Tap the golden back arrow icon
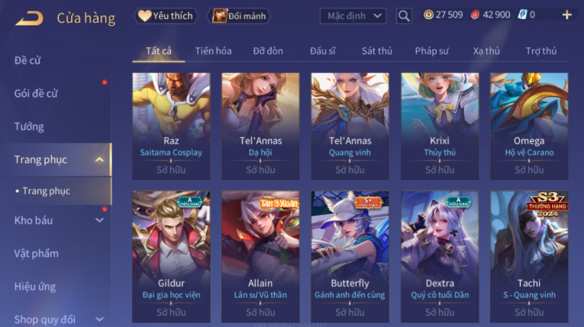This screenshot has width=584, height=327. click(29, 18)
